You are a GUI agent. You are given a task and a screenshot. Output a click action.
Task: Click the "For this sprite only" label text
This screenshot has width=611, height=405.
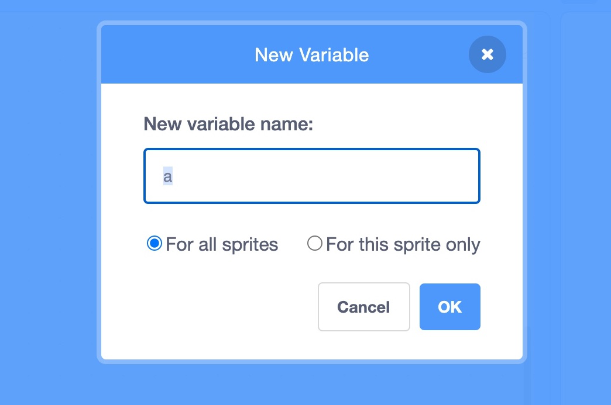[x=403, y=244]
